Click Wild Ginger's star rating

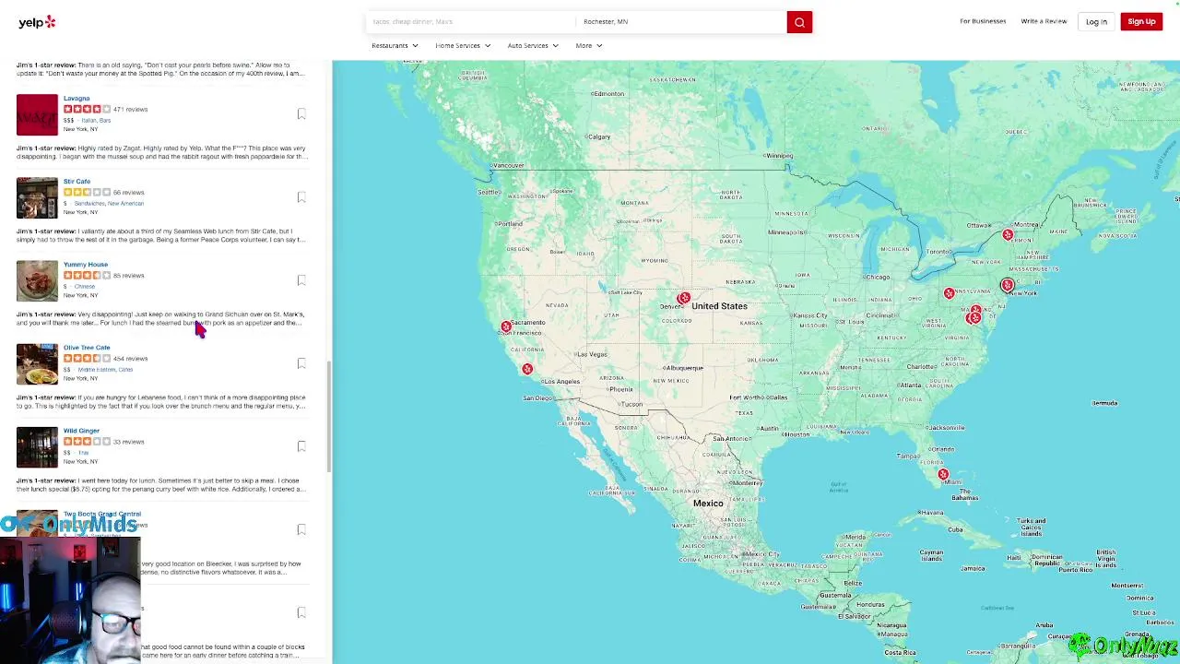click(x=87, y=441)
